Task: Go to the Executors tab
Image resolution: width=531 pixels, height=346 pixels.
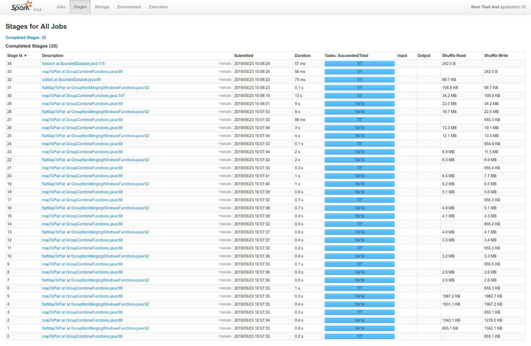Action: coord(158,7)
